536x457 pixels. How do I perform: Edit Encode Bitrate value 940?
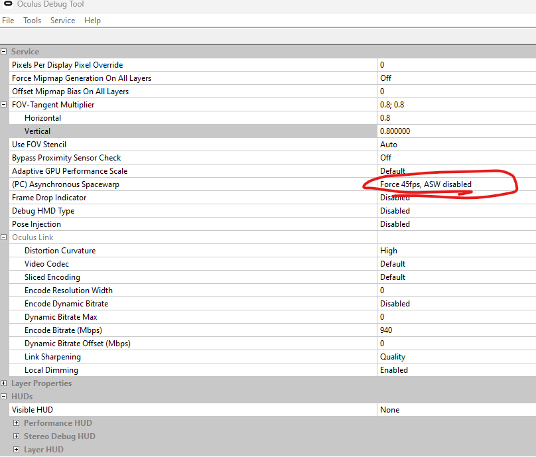tap(456, 330)
